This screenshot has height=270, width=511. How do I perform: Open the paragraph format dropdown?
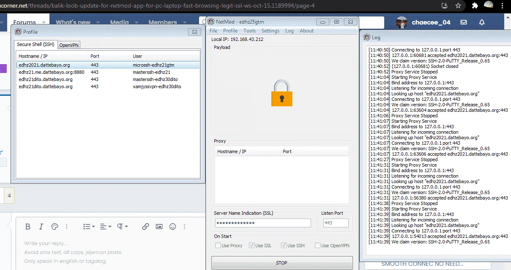(x=122, y=227)
